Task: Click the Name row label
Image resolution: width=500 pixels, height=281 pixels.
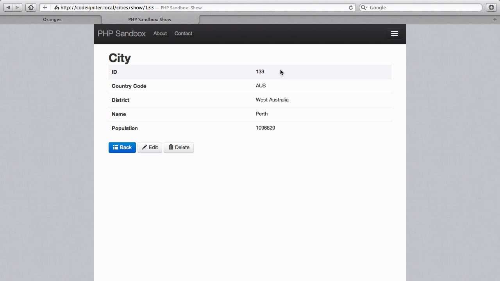Action: (119, 114)
